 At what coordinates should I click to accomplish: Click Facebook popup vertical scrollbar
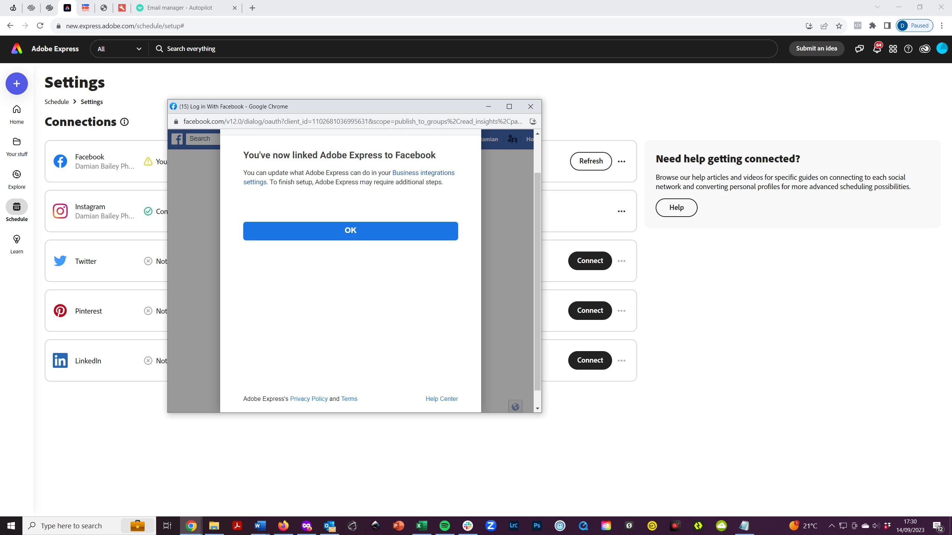[537, 281]
